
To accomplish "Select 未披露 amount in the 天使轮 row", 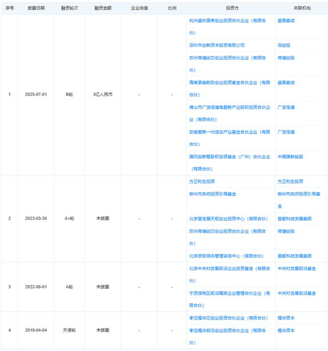I will pos(103,330).
